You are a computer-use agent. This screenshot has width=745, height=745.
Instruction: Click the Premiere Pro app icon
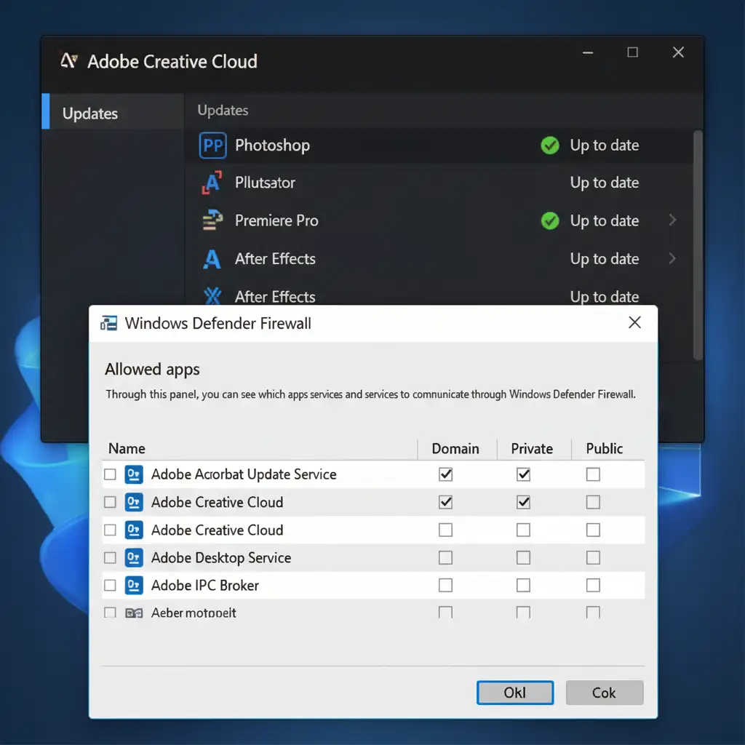click(x=212, y=220)
